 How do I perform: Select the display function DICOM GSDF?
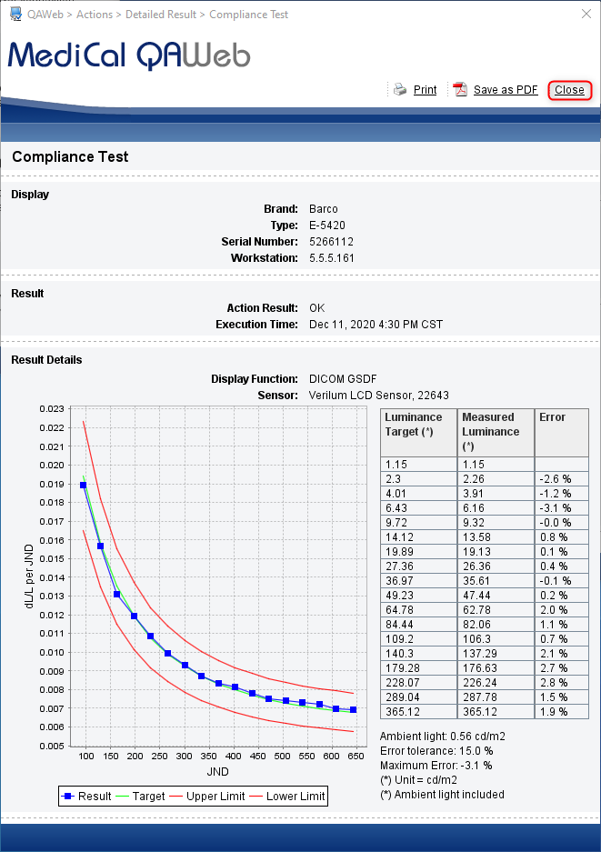pyautogui.click(x=343, y=379)
